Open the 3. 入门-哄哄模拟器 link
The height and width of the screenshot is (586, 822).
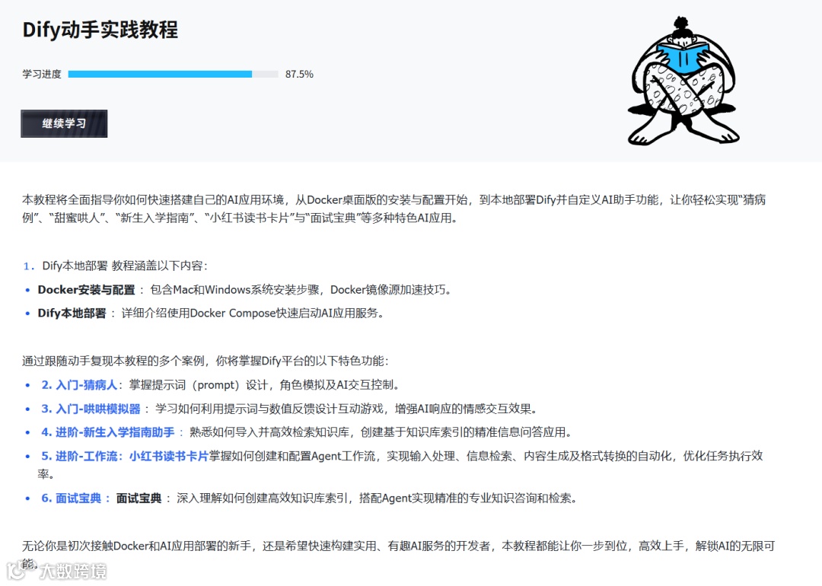tap(91, 409)
